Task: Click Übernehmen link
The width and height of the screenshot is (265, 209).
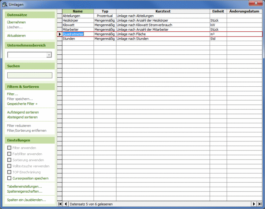Action: pyautogui.click(x=16, y=22)
